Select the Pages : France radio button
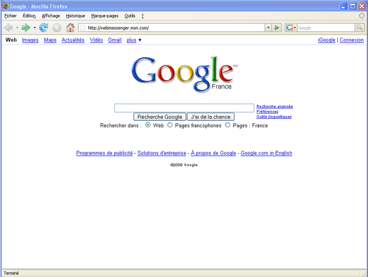This screenshot has height=277, width=368. pyautogui.click(x=228, y=125)
